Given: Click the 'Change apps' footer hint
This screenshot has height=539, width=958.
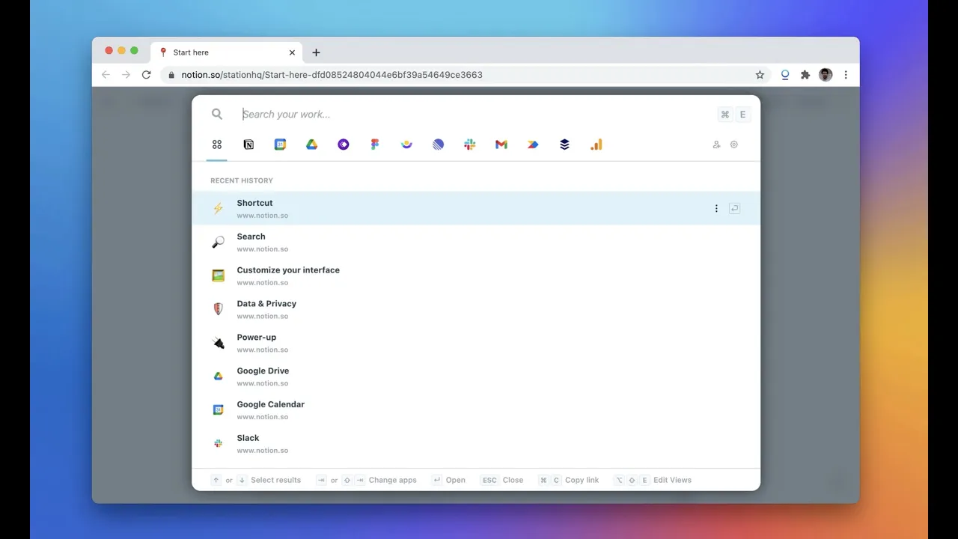Looking at the screenshot, I should pyautogui.click(x=367, y=480).
